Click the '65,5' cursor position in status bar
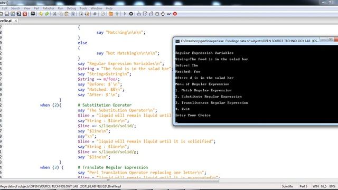338x190 pixels. (324, 186)
